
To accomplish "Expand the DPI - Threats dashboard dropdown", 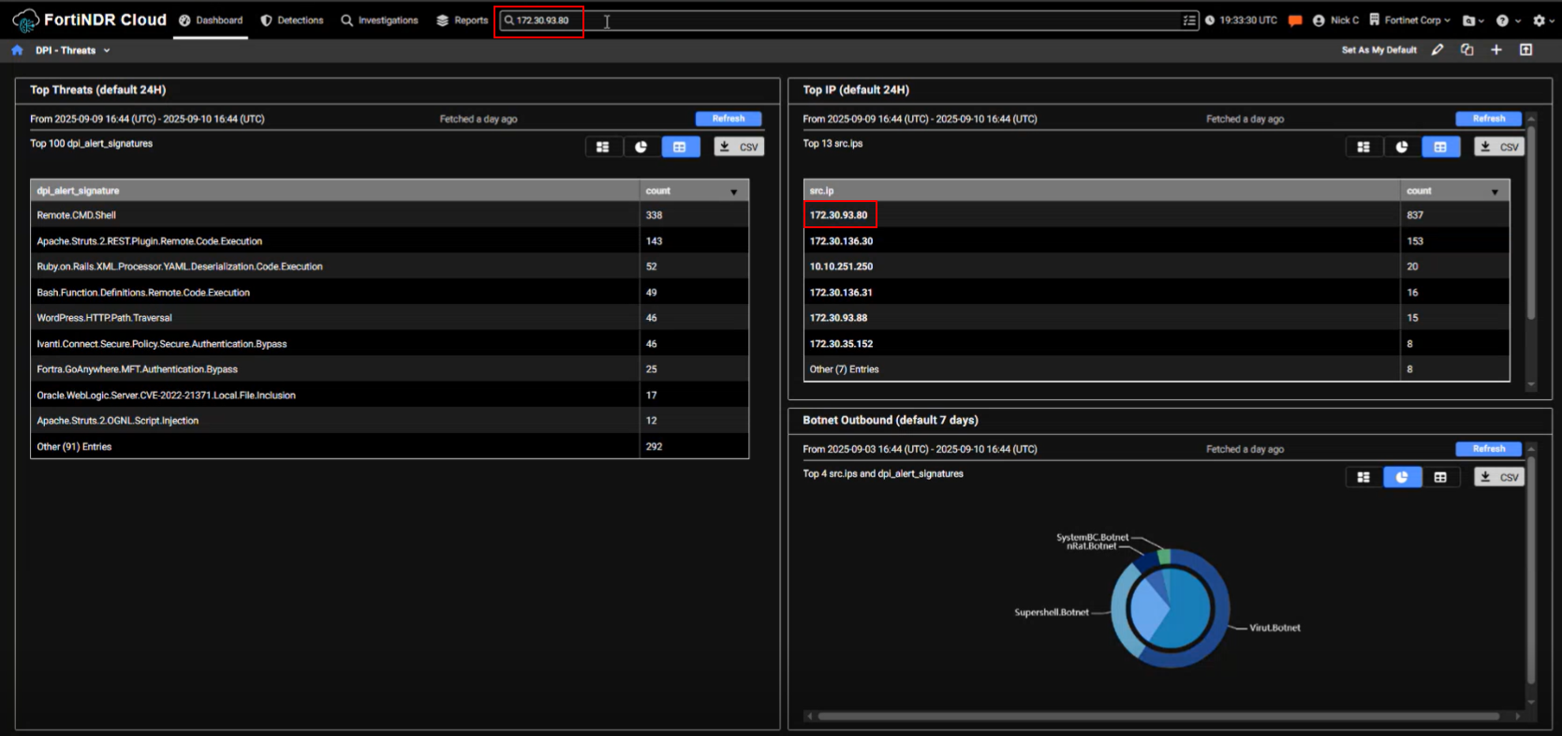I will 107,51.
